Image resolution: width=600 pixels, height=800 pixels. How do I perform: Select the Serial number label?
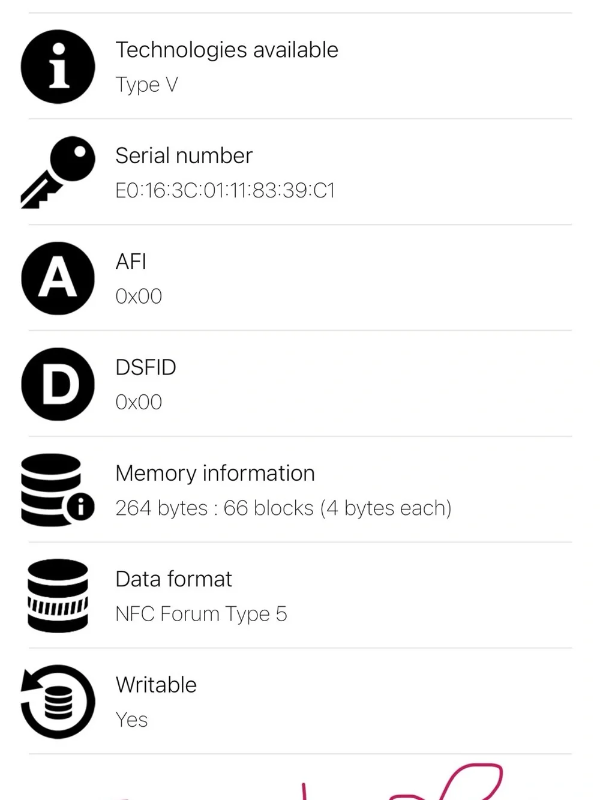(x=184, y=155)
